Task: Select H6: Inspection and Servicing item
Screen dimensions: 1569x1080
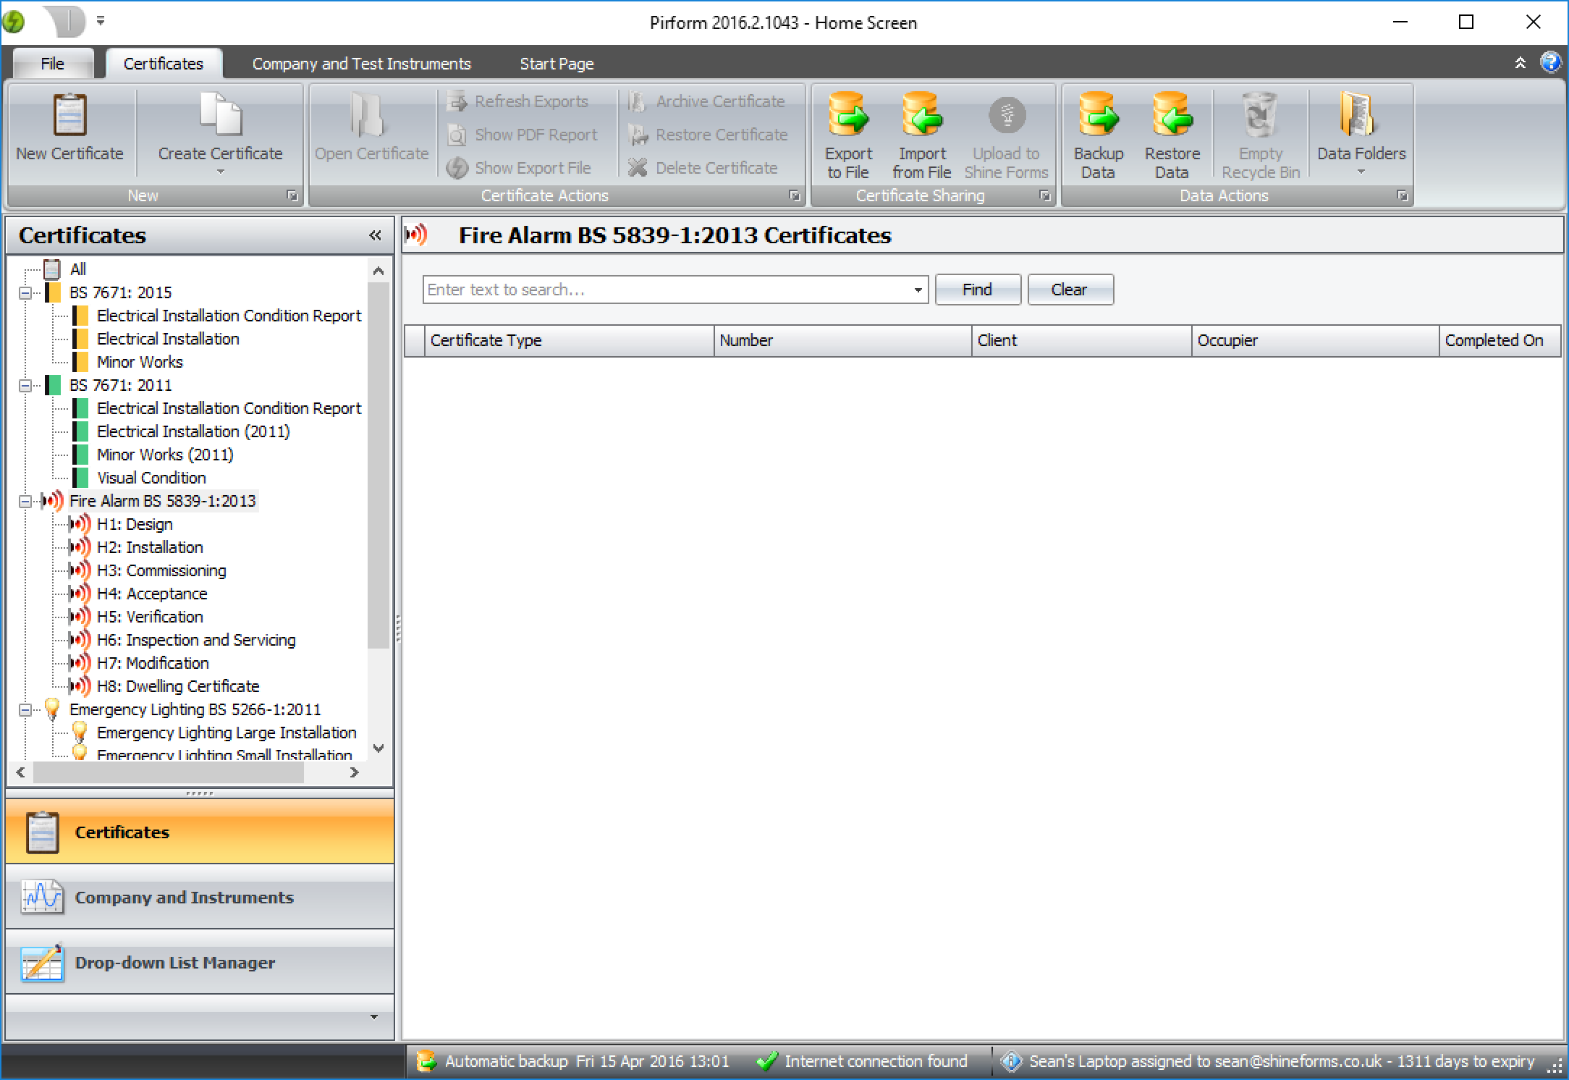Action: click(x=196, y=640)
